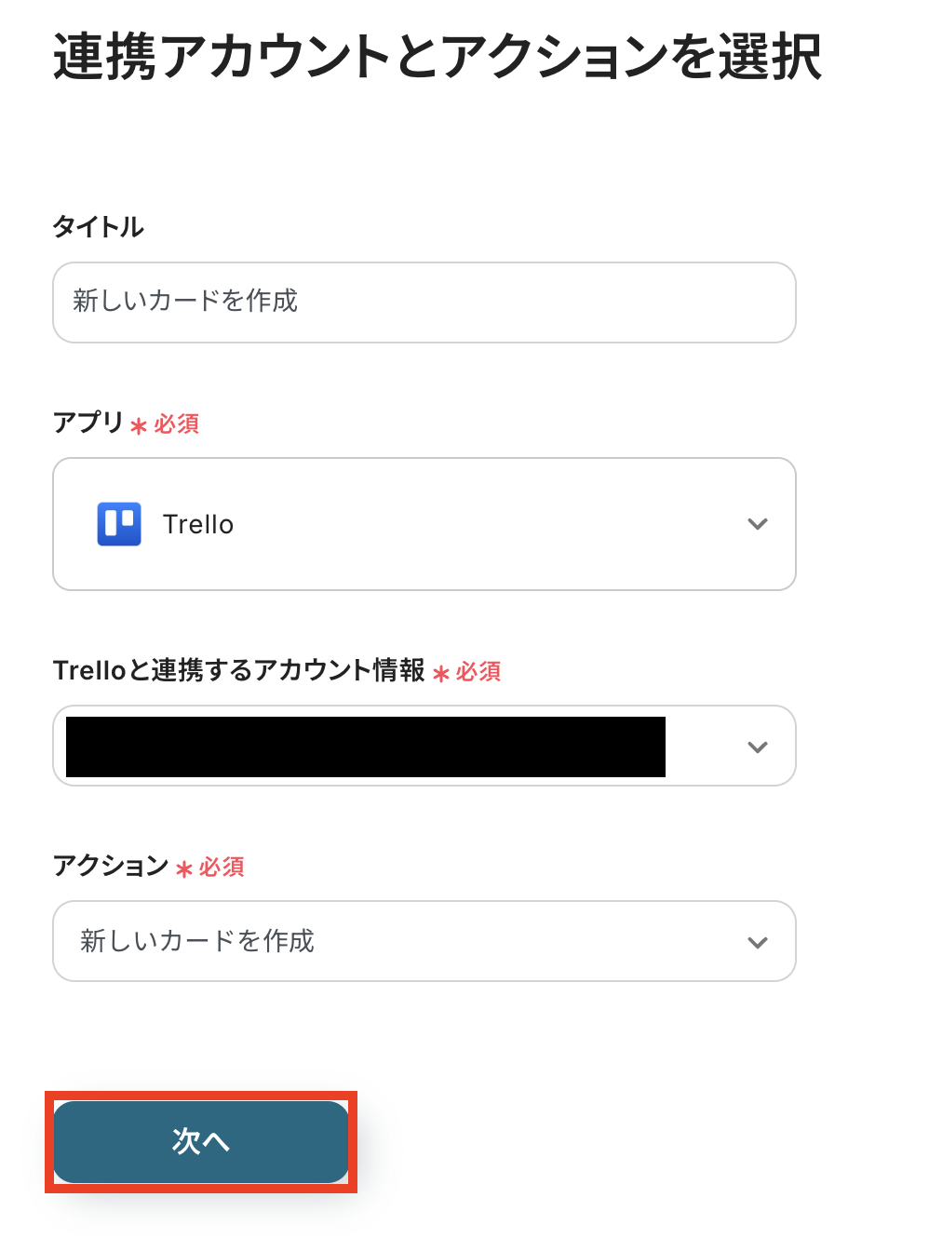Click the red asterisk next to アクション
Image resolution: width=929 pixels, height=1251 pixels.
[183, 869]
